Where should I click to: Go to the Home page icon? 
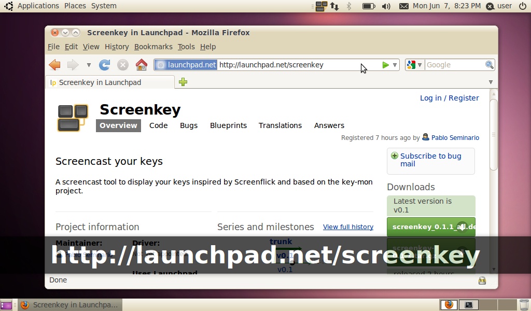point(142,65)
